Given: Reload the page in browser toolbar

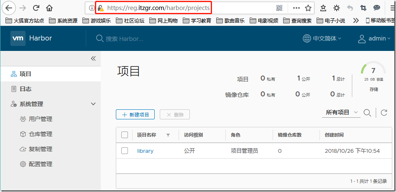Looking at the screenshot, I should click(36, 8).
